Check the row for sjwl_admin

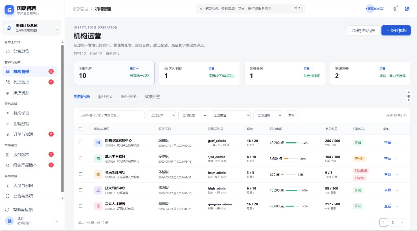pos(81,158)
